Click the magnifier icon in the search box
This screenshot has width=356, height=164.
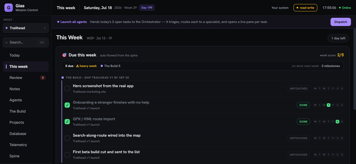click(x=7, y=43)
